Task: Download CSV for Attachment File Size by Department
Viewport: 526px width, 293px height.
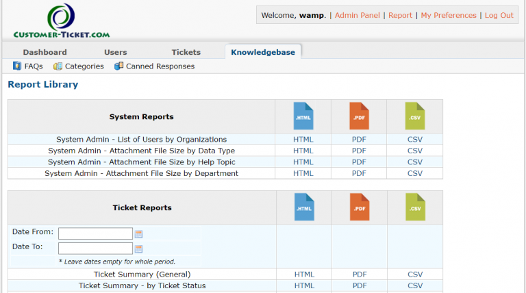Action: tap(415, 174)
